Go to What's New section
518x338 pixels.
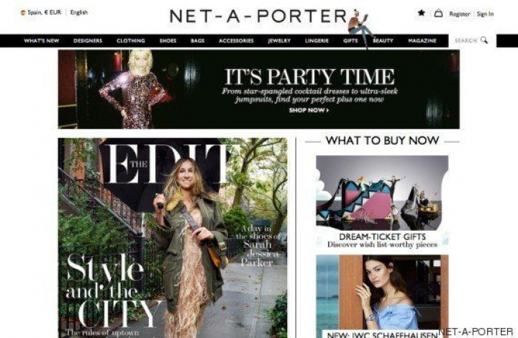click(x=42, y=40)
